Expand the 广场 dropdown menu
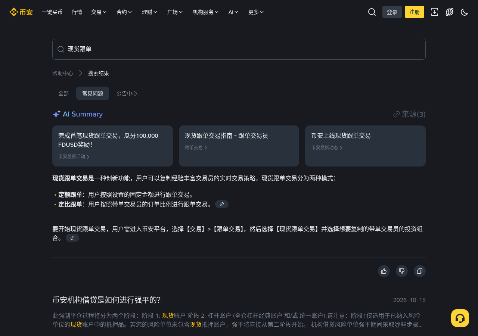The image size is (478, 336). point(175,12)
